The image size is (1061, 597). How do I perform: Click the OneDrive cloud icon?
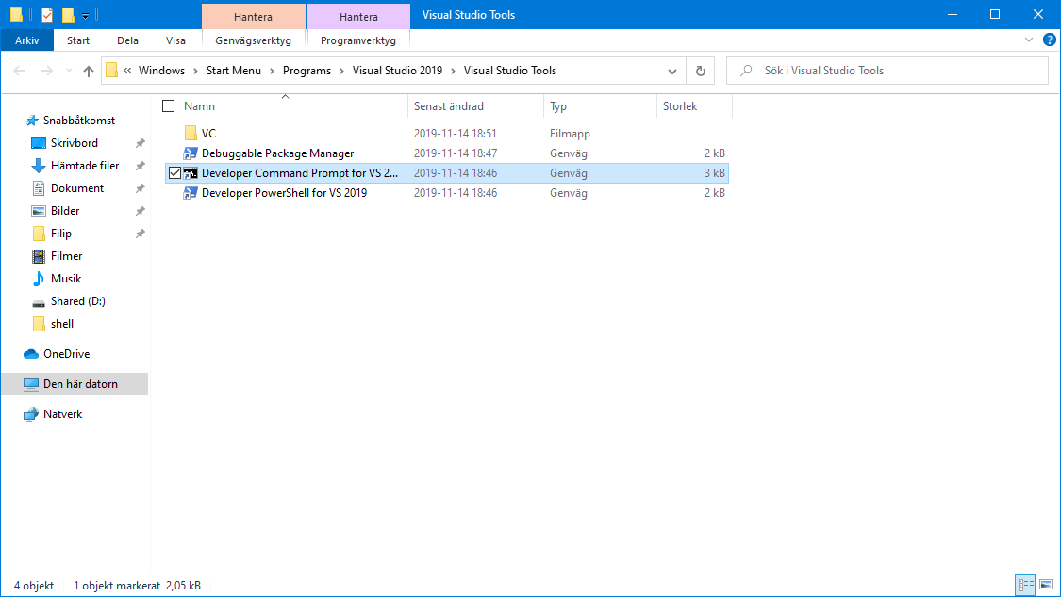point(30,354)
